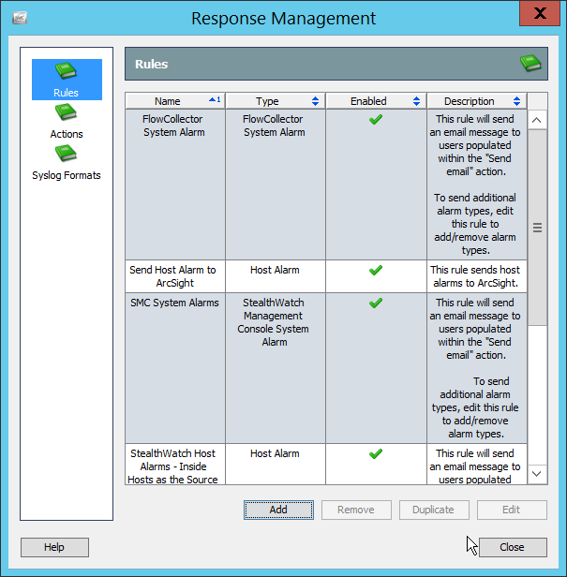Sort by the Description column header

tap(470, 101)
